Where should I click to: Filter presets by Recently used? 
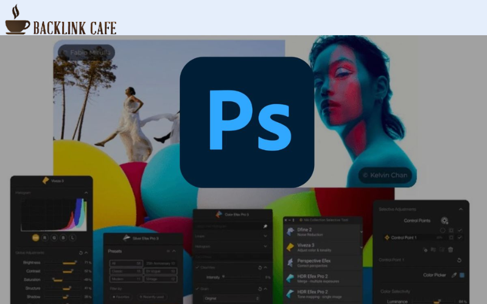151,297
